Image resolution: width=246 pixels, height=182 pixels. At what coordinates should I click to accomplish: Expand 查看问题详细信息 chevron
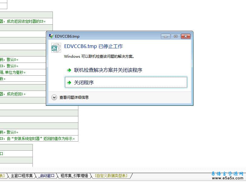coord(54,98)
